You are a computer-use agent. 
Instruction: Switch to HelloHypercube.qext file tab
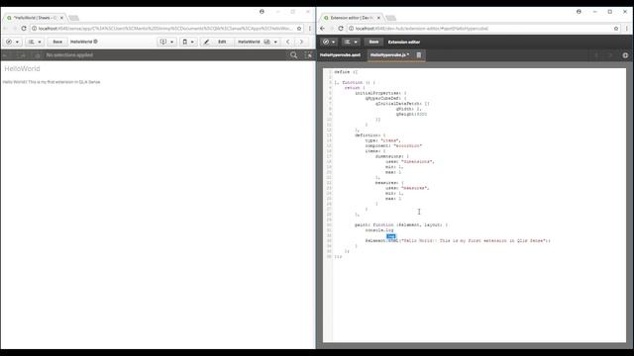(x=340, y=55)
